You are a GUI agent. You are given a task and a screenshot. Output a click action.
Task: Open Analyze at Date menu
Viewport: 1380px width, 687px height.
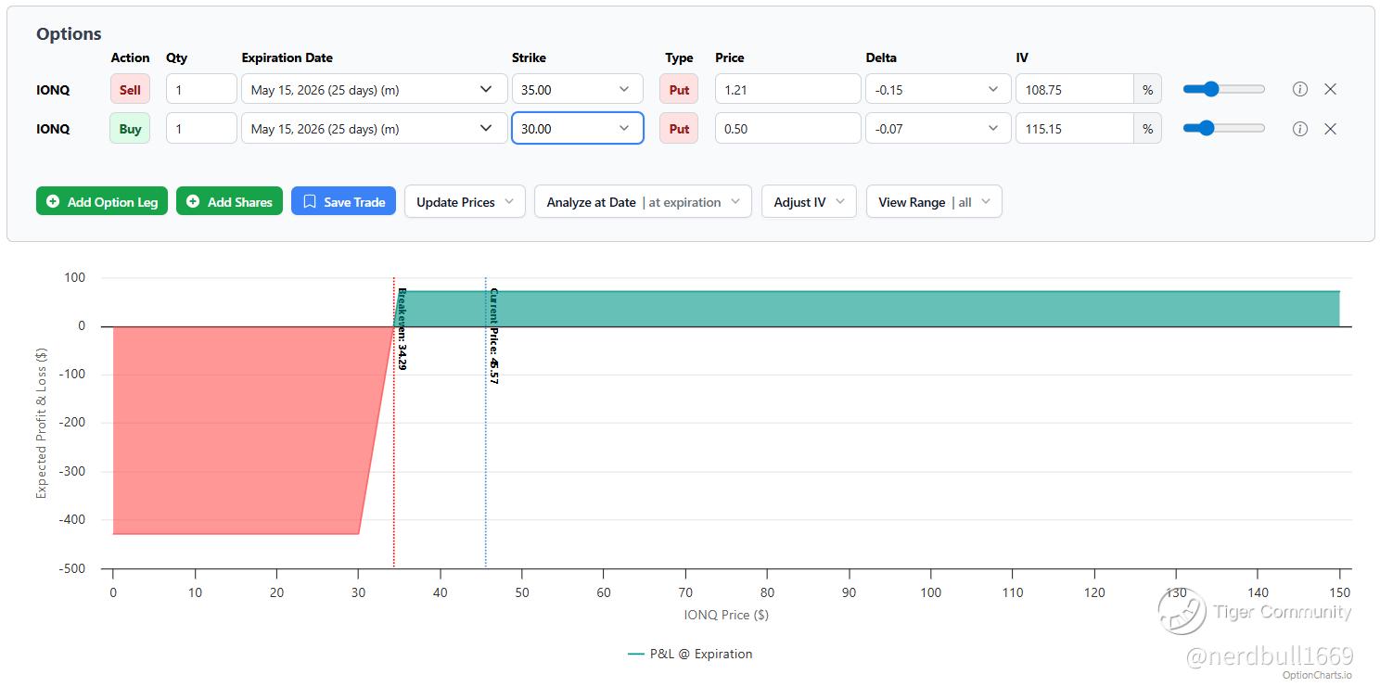coord(642,202)
